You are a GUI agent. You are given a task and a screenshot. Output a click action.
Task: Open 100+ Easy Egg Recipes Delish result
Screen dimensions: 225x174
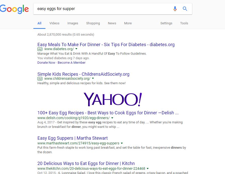pyautogui.click(x=108, y=113)
